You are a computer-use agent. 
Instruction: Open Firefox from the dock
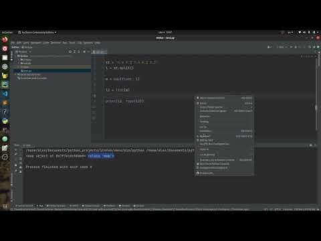[5, 39]
